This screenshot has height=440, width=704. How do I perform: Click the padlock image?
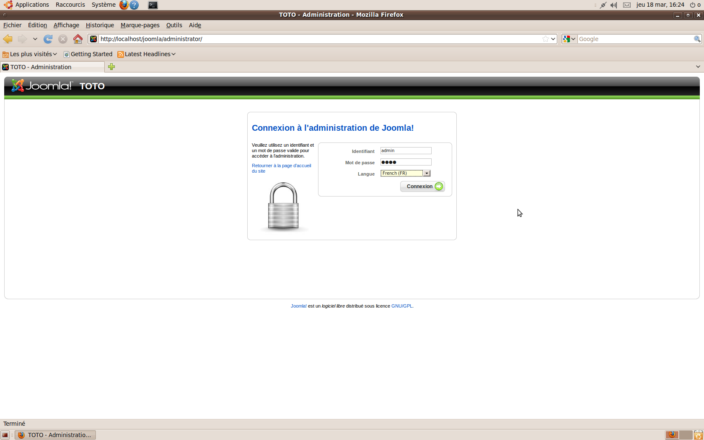283,206
